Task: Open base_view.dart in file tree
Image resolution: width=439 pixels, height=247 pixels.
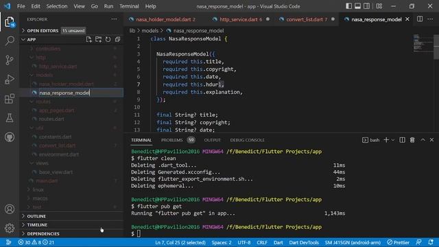Action: pos(56,172)
